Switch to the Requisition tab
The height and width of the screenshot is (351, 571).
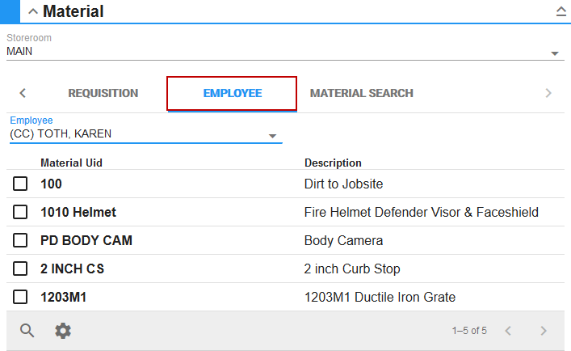click(x=103, y=93)
